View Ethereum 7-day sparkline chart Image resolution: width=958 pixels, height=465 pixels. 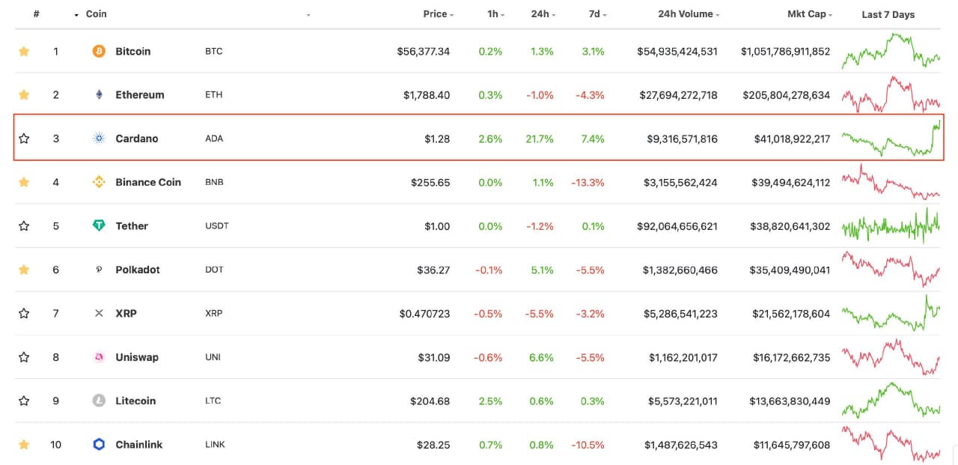891,94
